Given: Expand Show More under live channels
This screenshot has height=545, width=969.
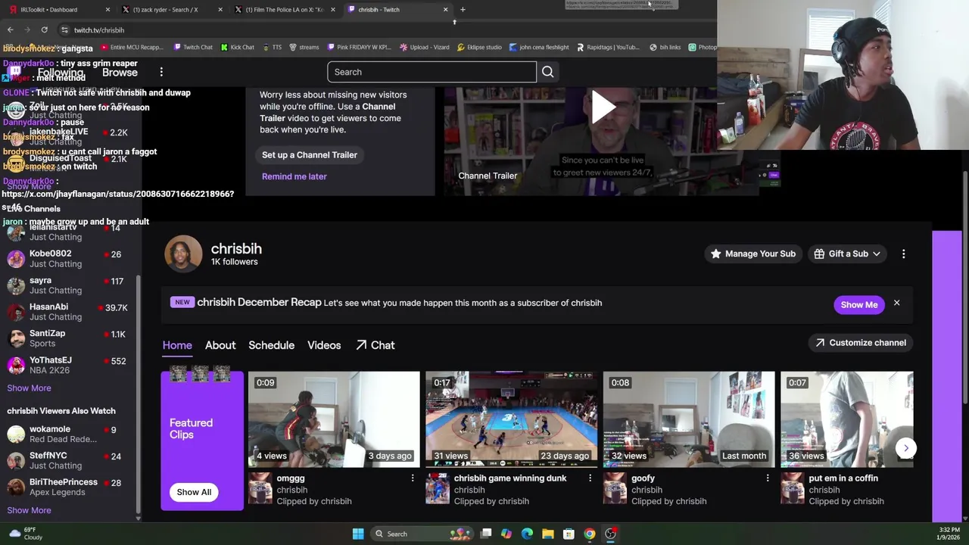Looking at the screenshot, I should (x=29, y=388).
